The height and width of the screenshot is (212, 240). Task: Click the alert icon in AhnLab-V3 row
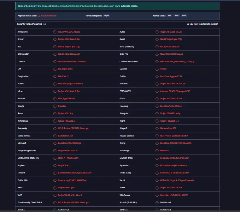tap(55, 32)
